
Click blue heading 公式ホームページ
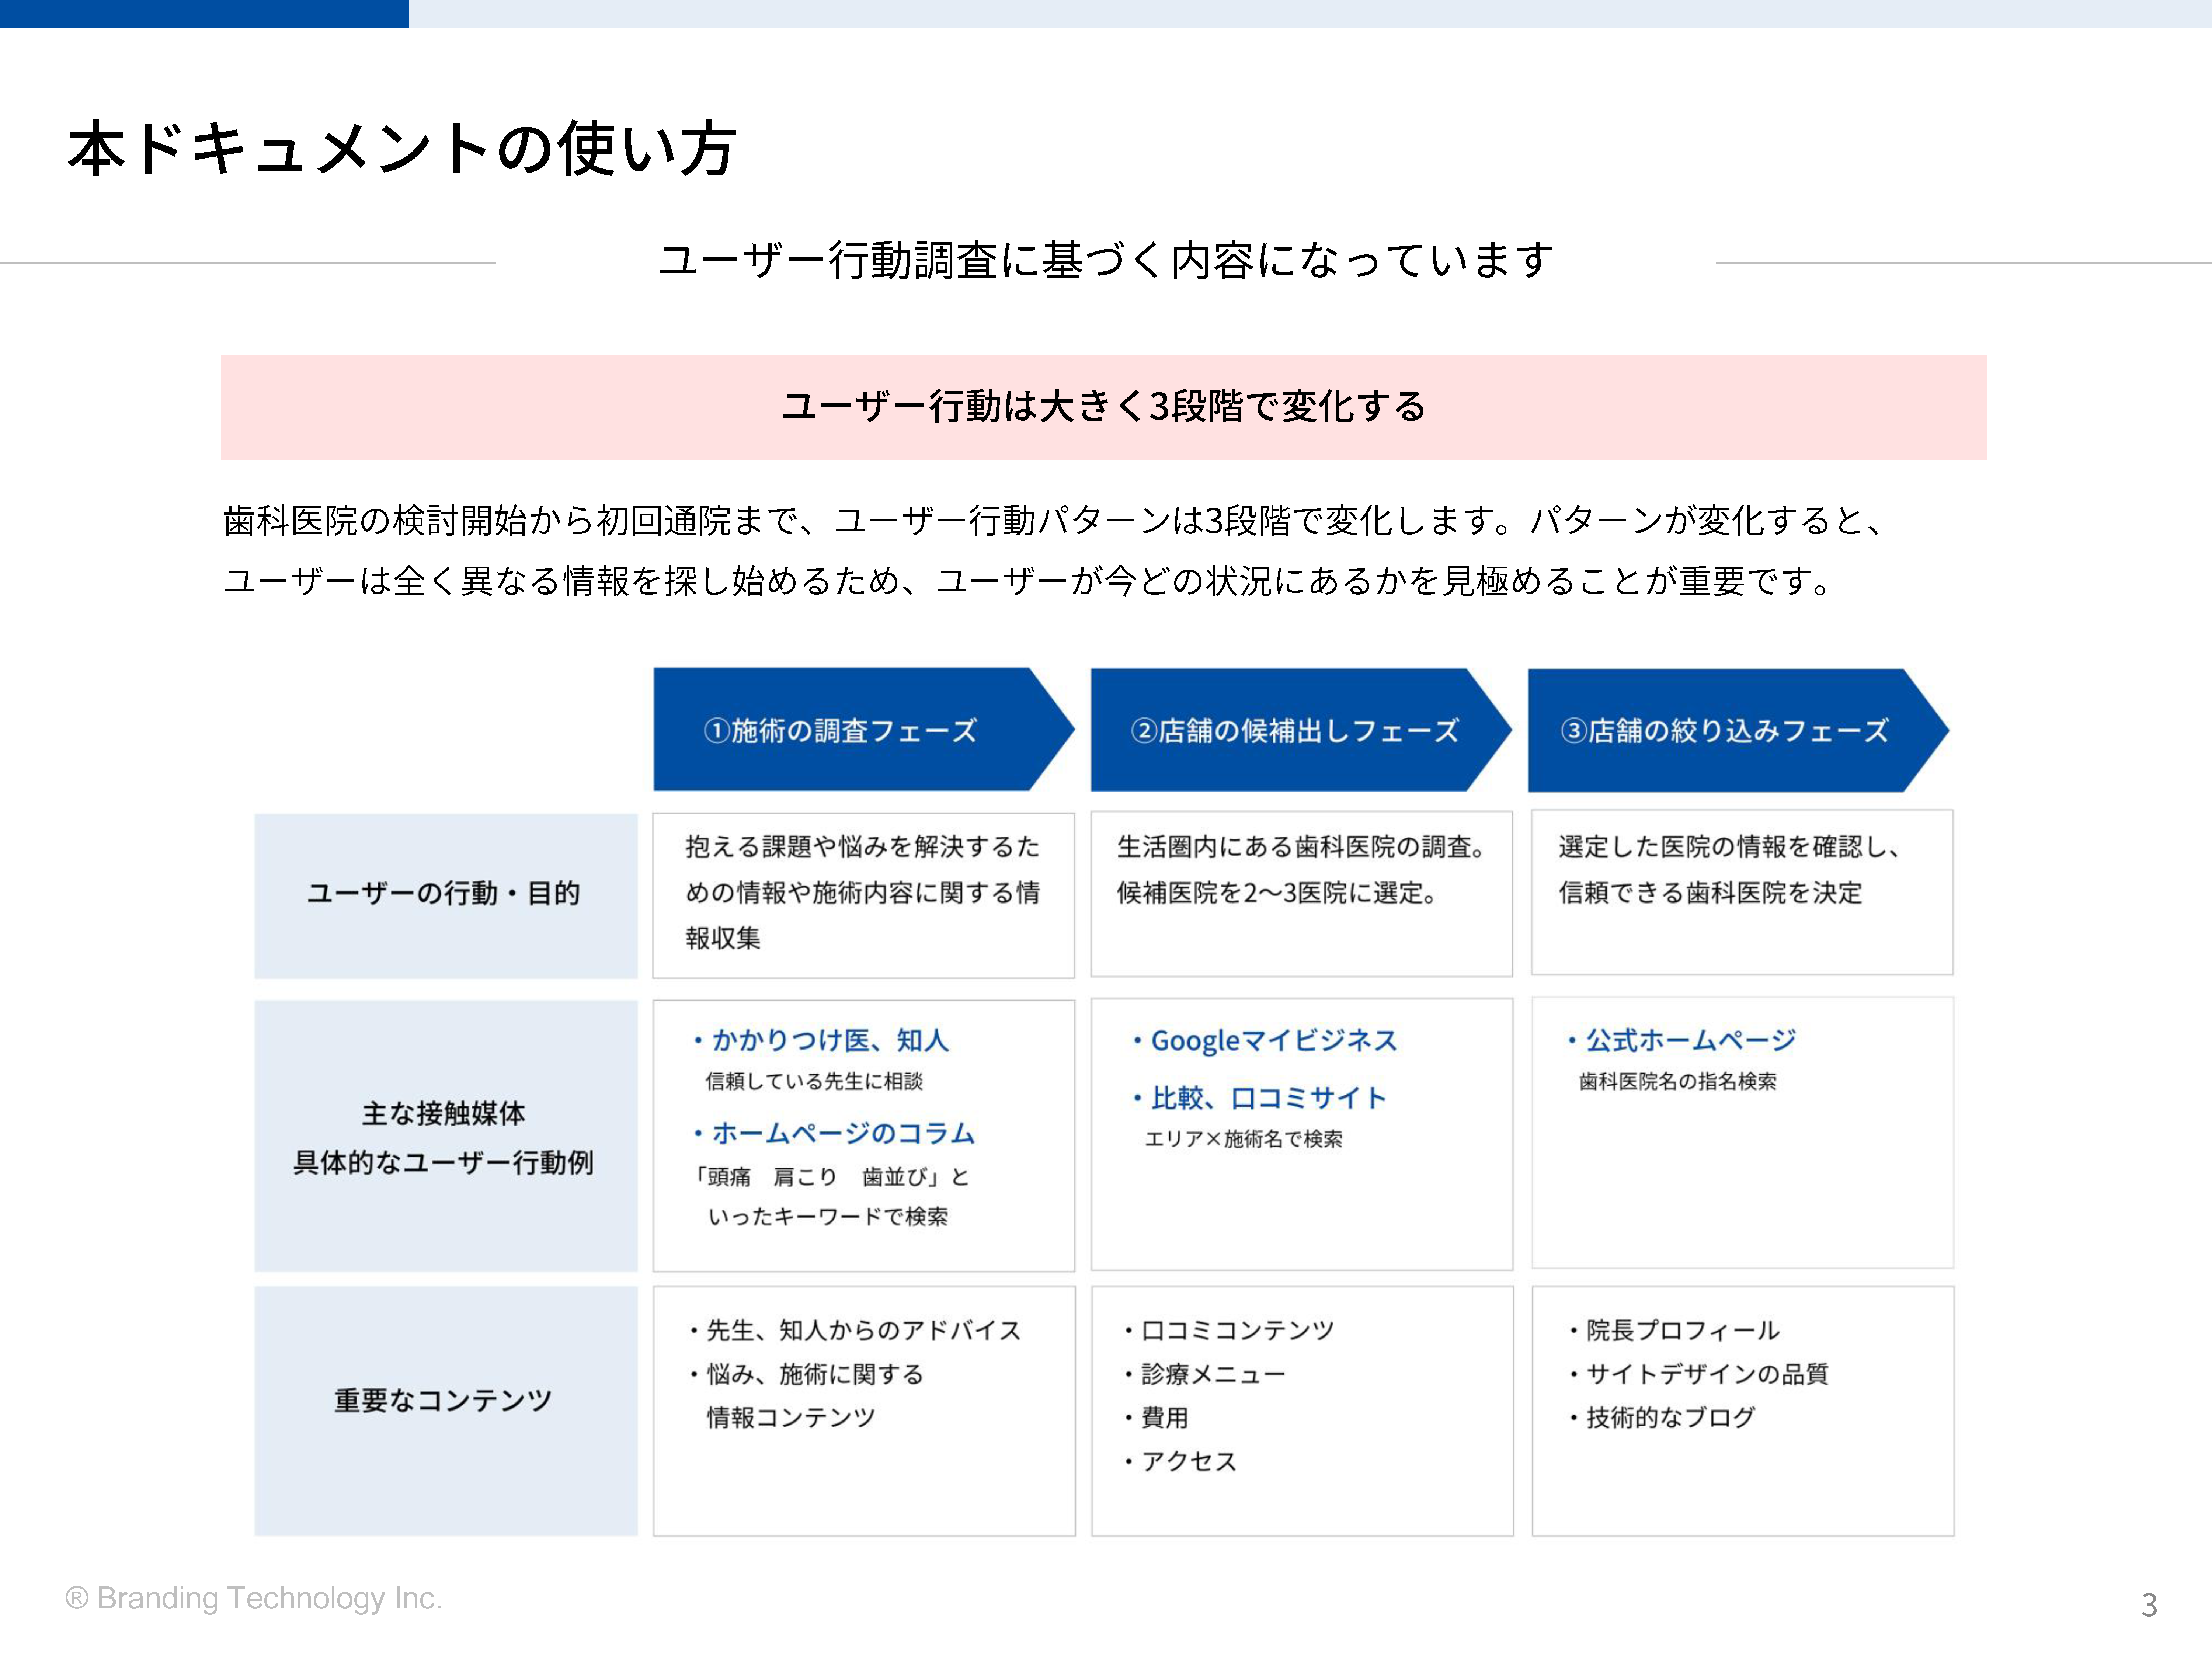[x=1682, y=1041]
